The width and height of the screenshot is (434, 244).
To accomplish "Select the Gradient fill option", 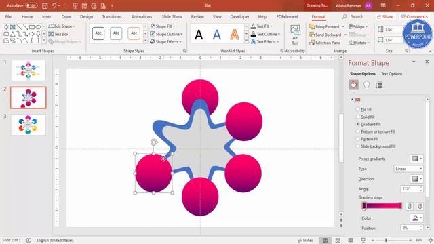I will [x=368, y=124].
